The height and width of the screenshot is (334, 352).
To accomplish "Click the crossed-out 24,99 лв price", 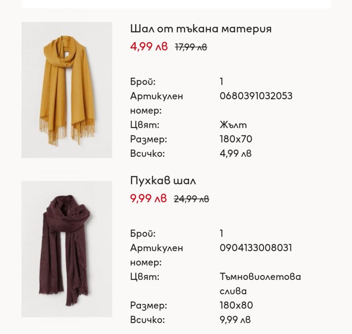I will (191, 199).
